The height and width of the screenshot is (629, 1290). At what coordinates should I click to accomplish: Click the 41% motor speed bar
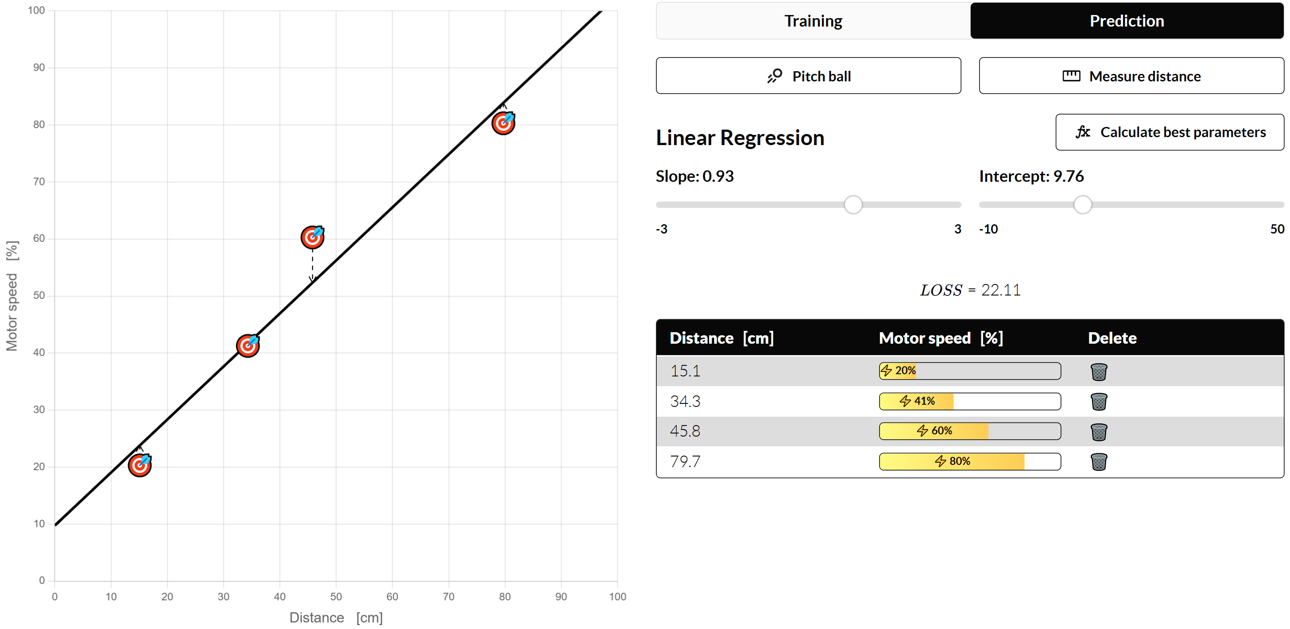tap(969, 401)
